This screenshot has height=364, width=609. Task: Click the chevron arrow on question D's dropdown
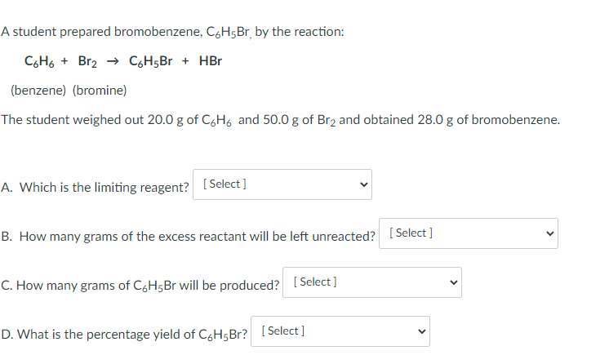(x=420, y=331)
